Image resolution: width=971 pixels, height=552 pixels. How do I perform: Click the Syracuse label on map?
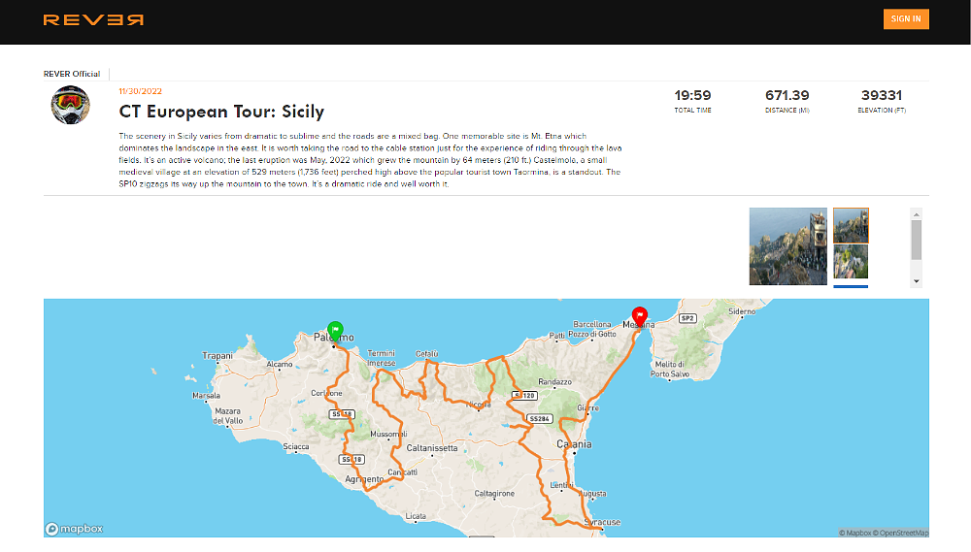point(602,522)
